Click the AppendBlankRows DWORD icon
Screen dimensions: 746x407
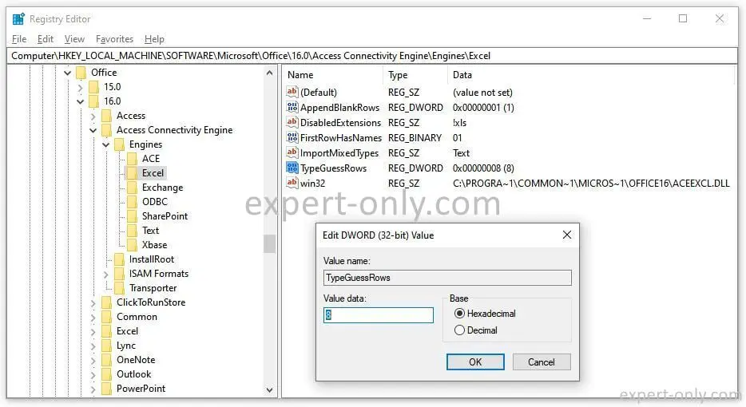coord(292,107)
